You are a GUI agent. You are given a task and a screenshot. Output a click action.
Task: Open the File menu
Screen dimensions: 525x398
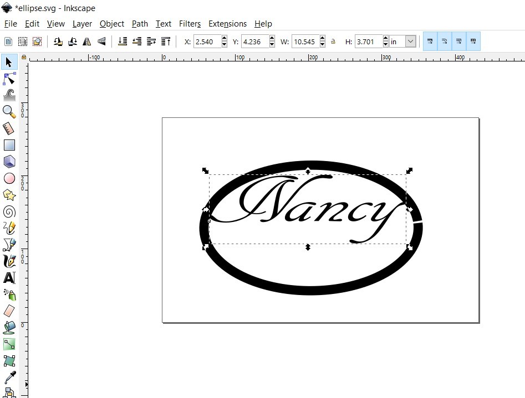click(11, 24)
